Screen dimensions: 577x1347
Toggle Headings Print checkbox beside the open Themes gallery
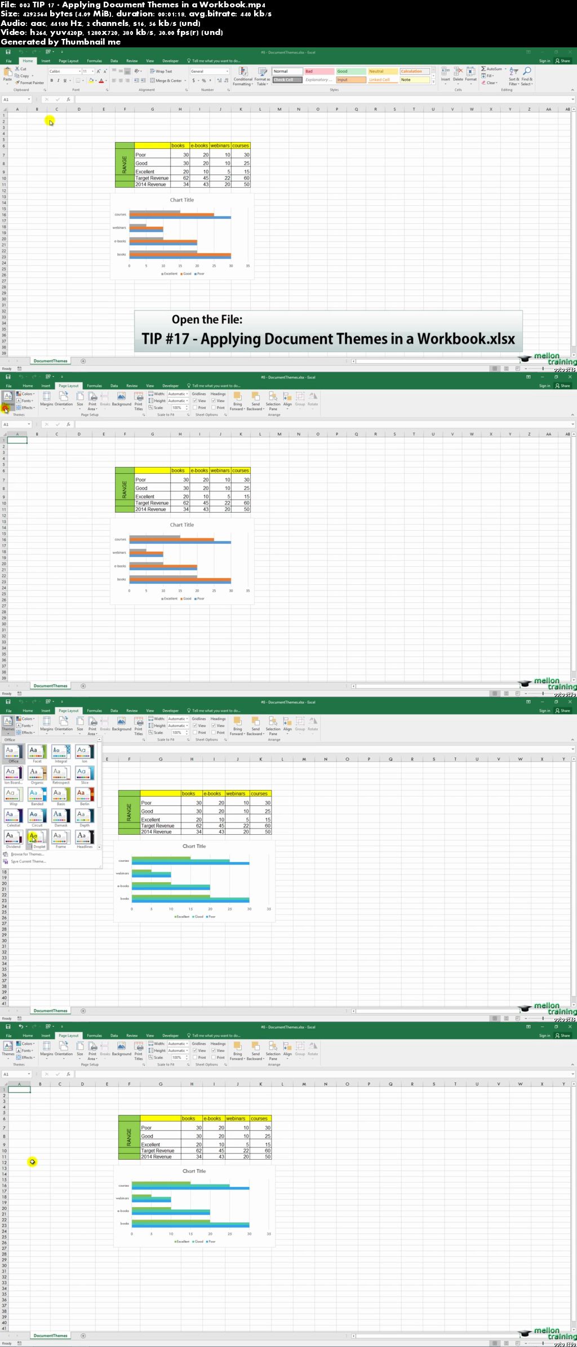[214, 733]
